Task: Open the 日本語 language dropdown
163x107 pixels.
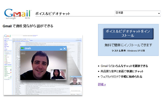Action: click(x=138, y=13)
